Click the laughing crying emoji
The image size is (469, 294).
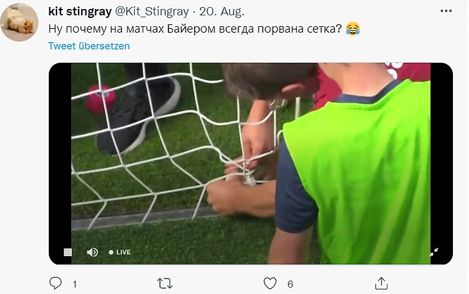pos(353,29)
